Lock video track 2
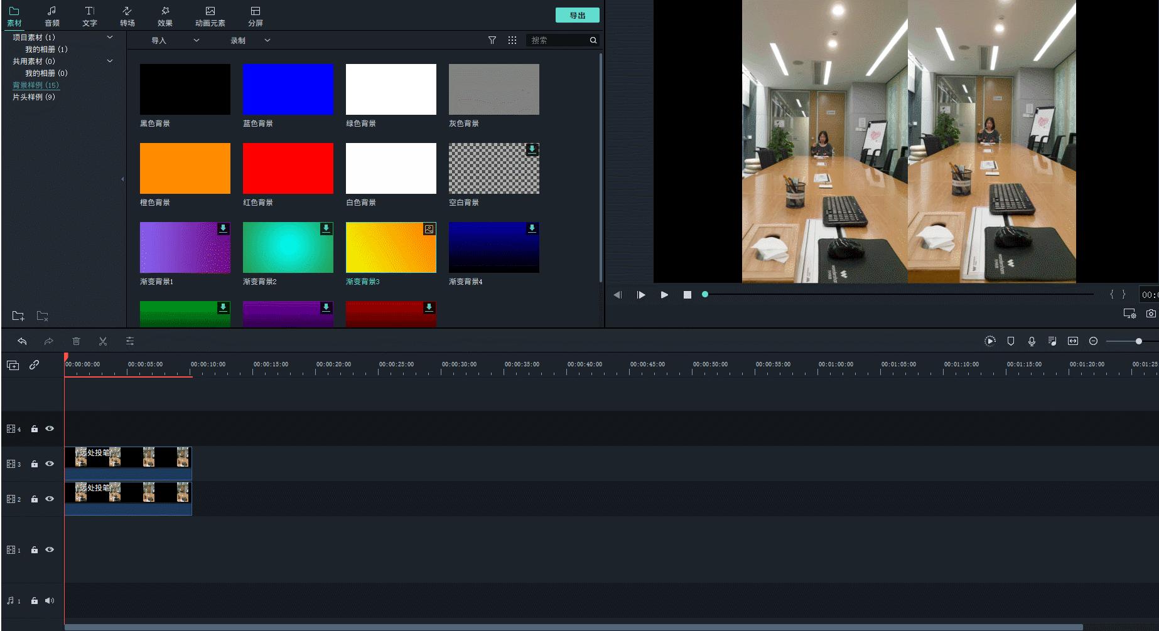 tap(35, 499)
